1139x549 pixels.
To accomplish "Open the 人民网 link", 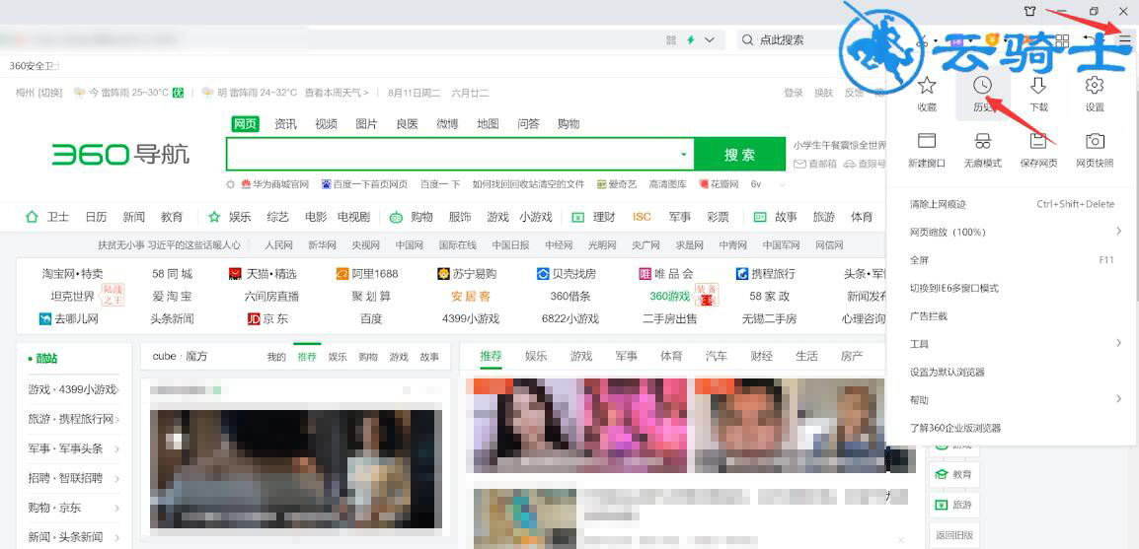I will [x=279, y=245].
